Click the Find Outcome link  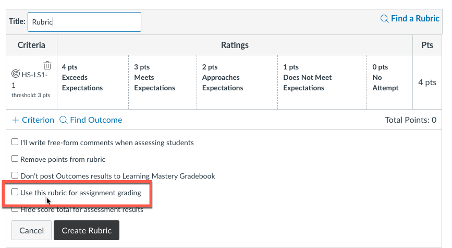click(x=96, y=120)
